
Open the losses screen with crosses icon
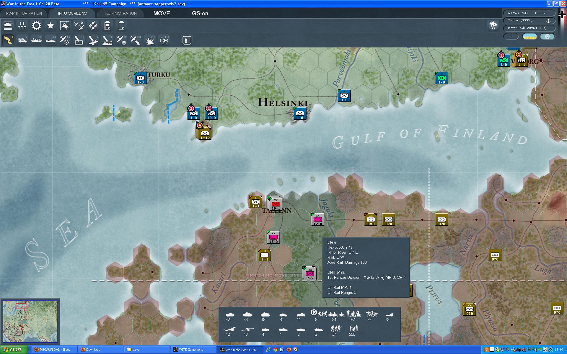22,26
